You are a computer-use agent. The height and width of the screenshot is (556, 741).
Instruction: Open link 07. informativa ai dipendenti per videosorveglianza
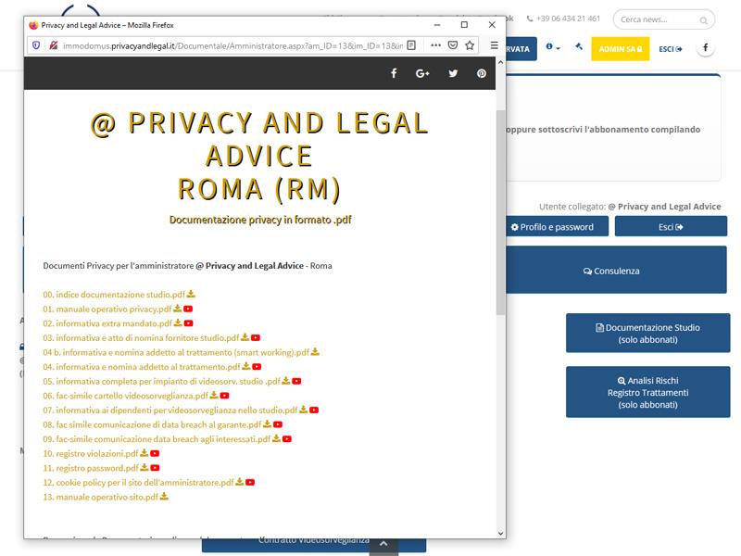[170, 410]
